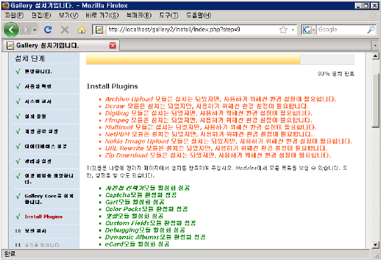Click the site favicon in the address bar
The height and width of the screenshot is (260, 381).
(99, 30)
